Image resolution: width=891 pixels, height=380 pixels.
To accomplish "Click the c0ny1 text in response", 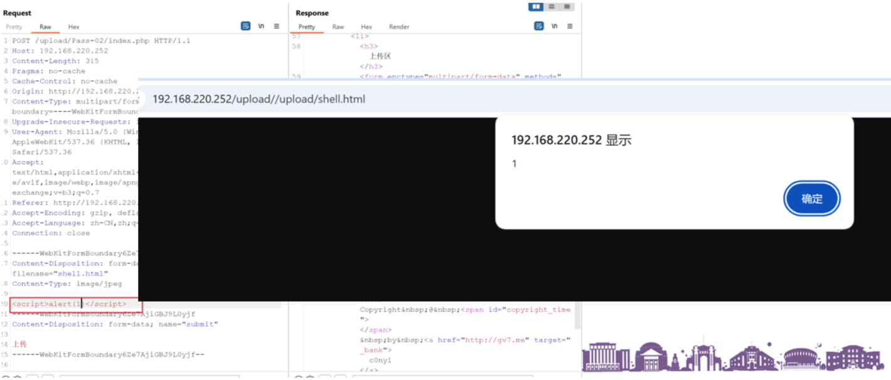I will [380, 361].
